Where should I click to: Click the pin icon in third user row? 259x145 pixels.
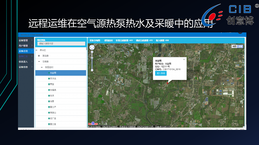click(49, 84)
